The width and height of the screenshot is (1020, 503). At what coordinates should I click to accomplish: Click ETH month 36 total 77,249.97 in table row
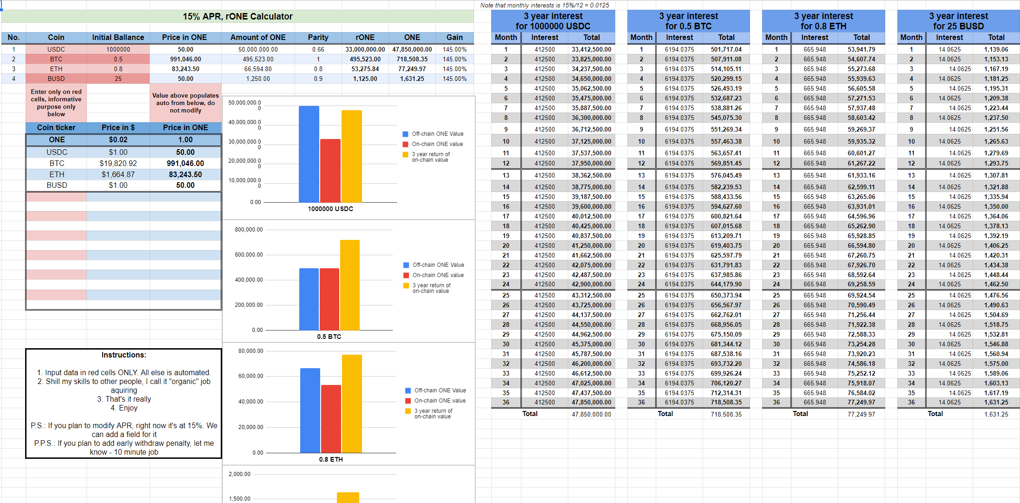click(x=861, y=402)
